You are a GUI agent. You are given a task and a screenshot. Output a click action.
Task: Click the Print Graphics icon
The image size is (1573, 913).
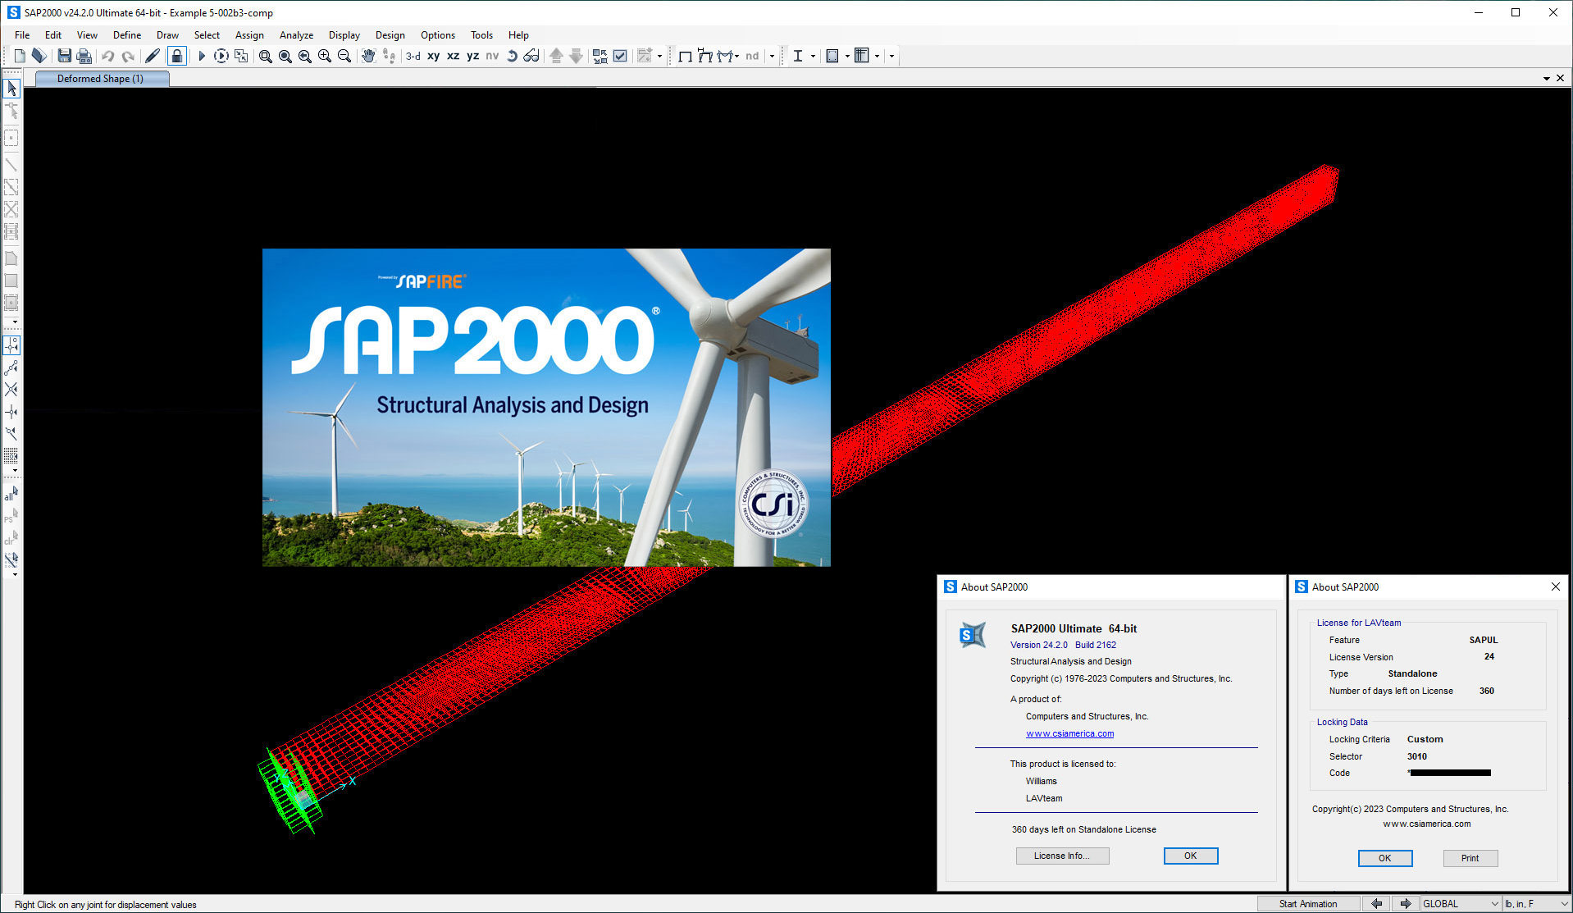pyautogui.click(x=84, y=56)
